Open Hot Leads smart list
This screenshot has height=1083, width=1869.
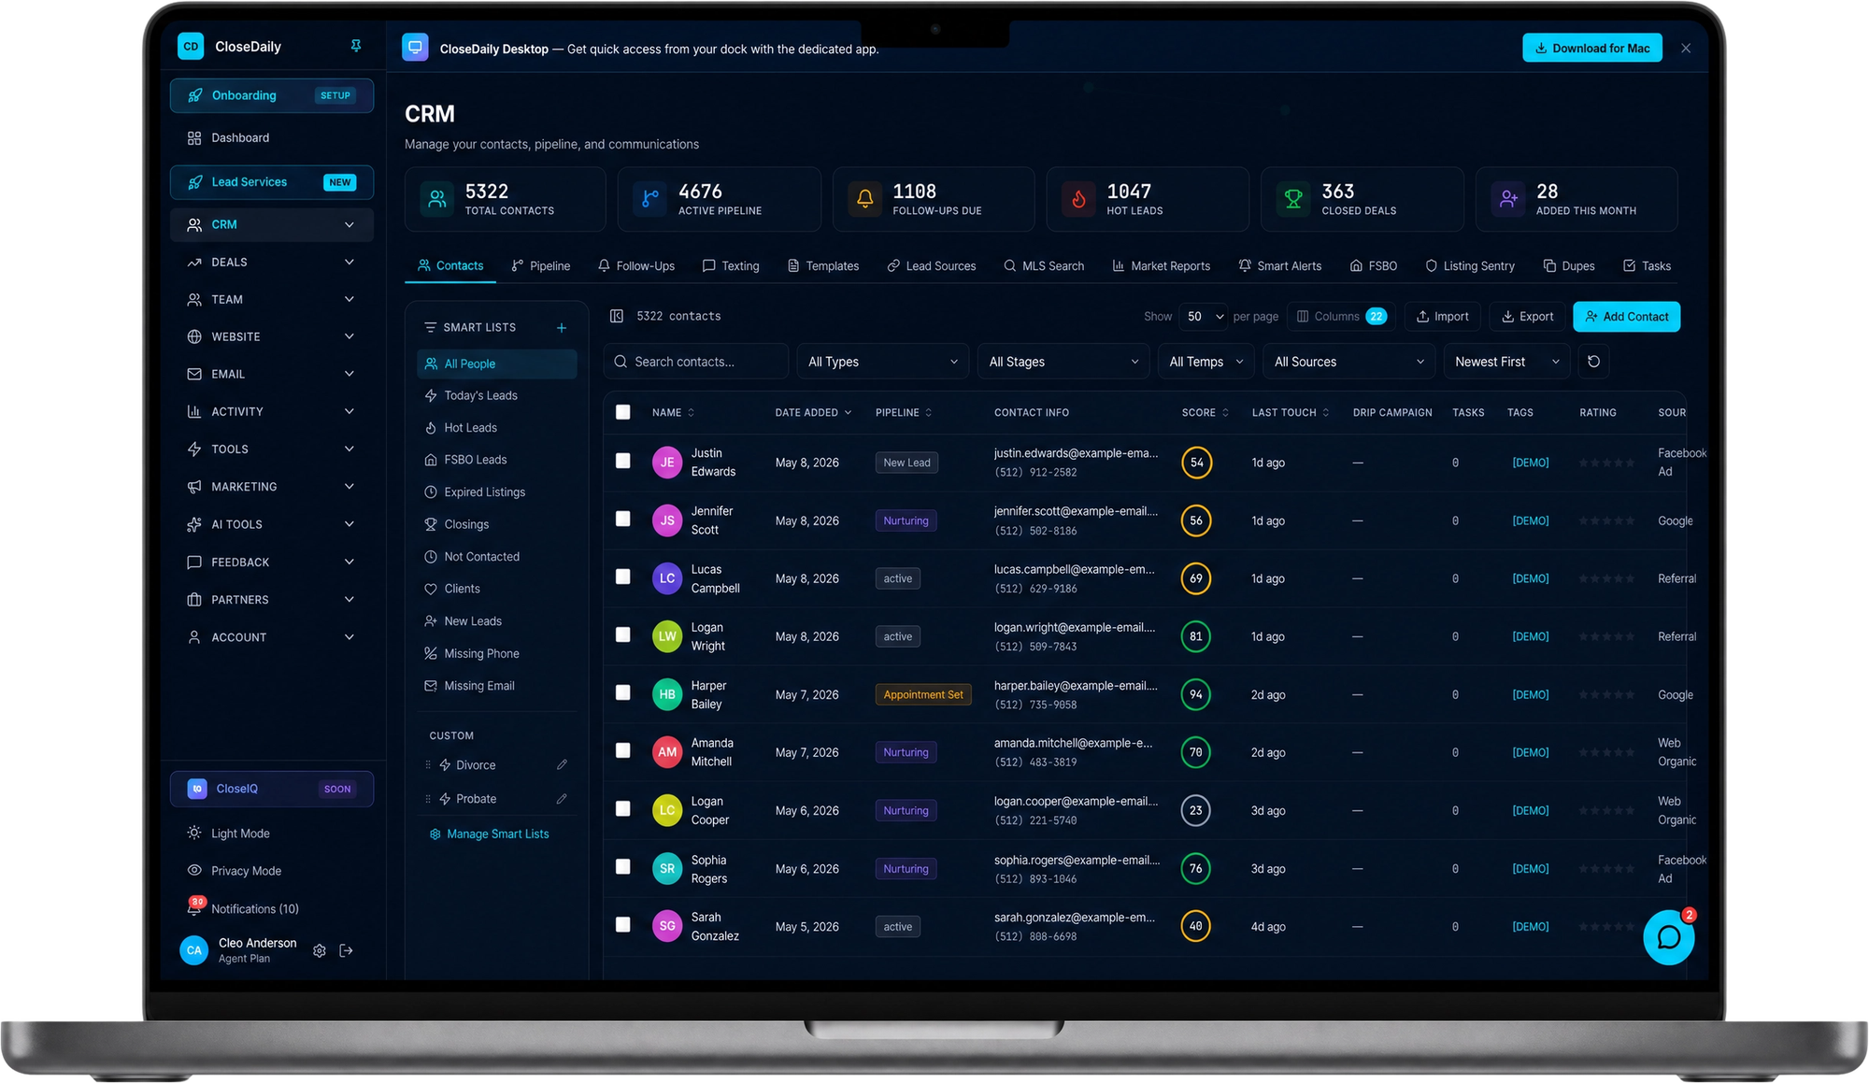[496, 427]
